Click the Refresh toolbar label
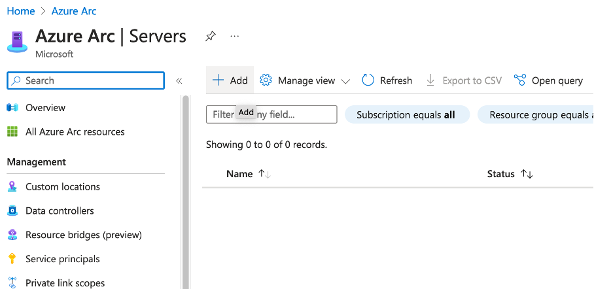Viewport: 594px width, 289px height. 396,80
